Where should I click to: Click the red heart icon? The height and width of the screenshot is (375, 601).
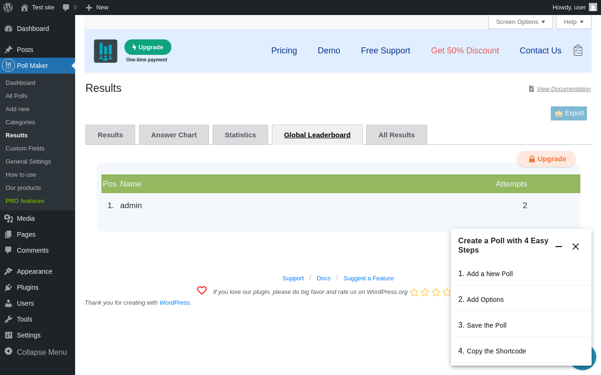coord(202,291)
